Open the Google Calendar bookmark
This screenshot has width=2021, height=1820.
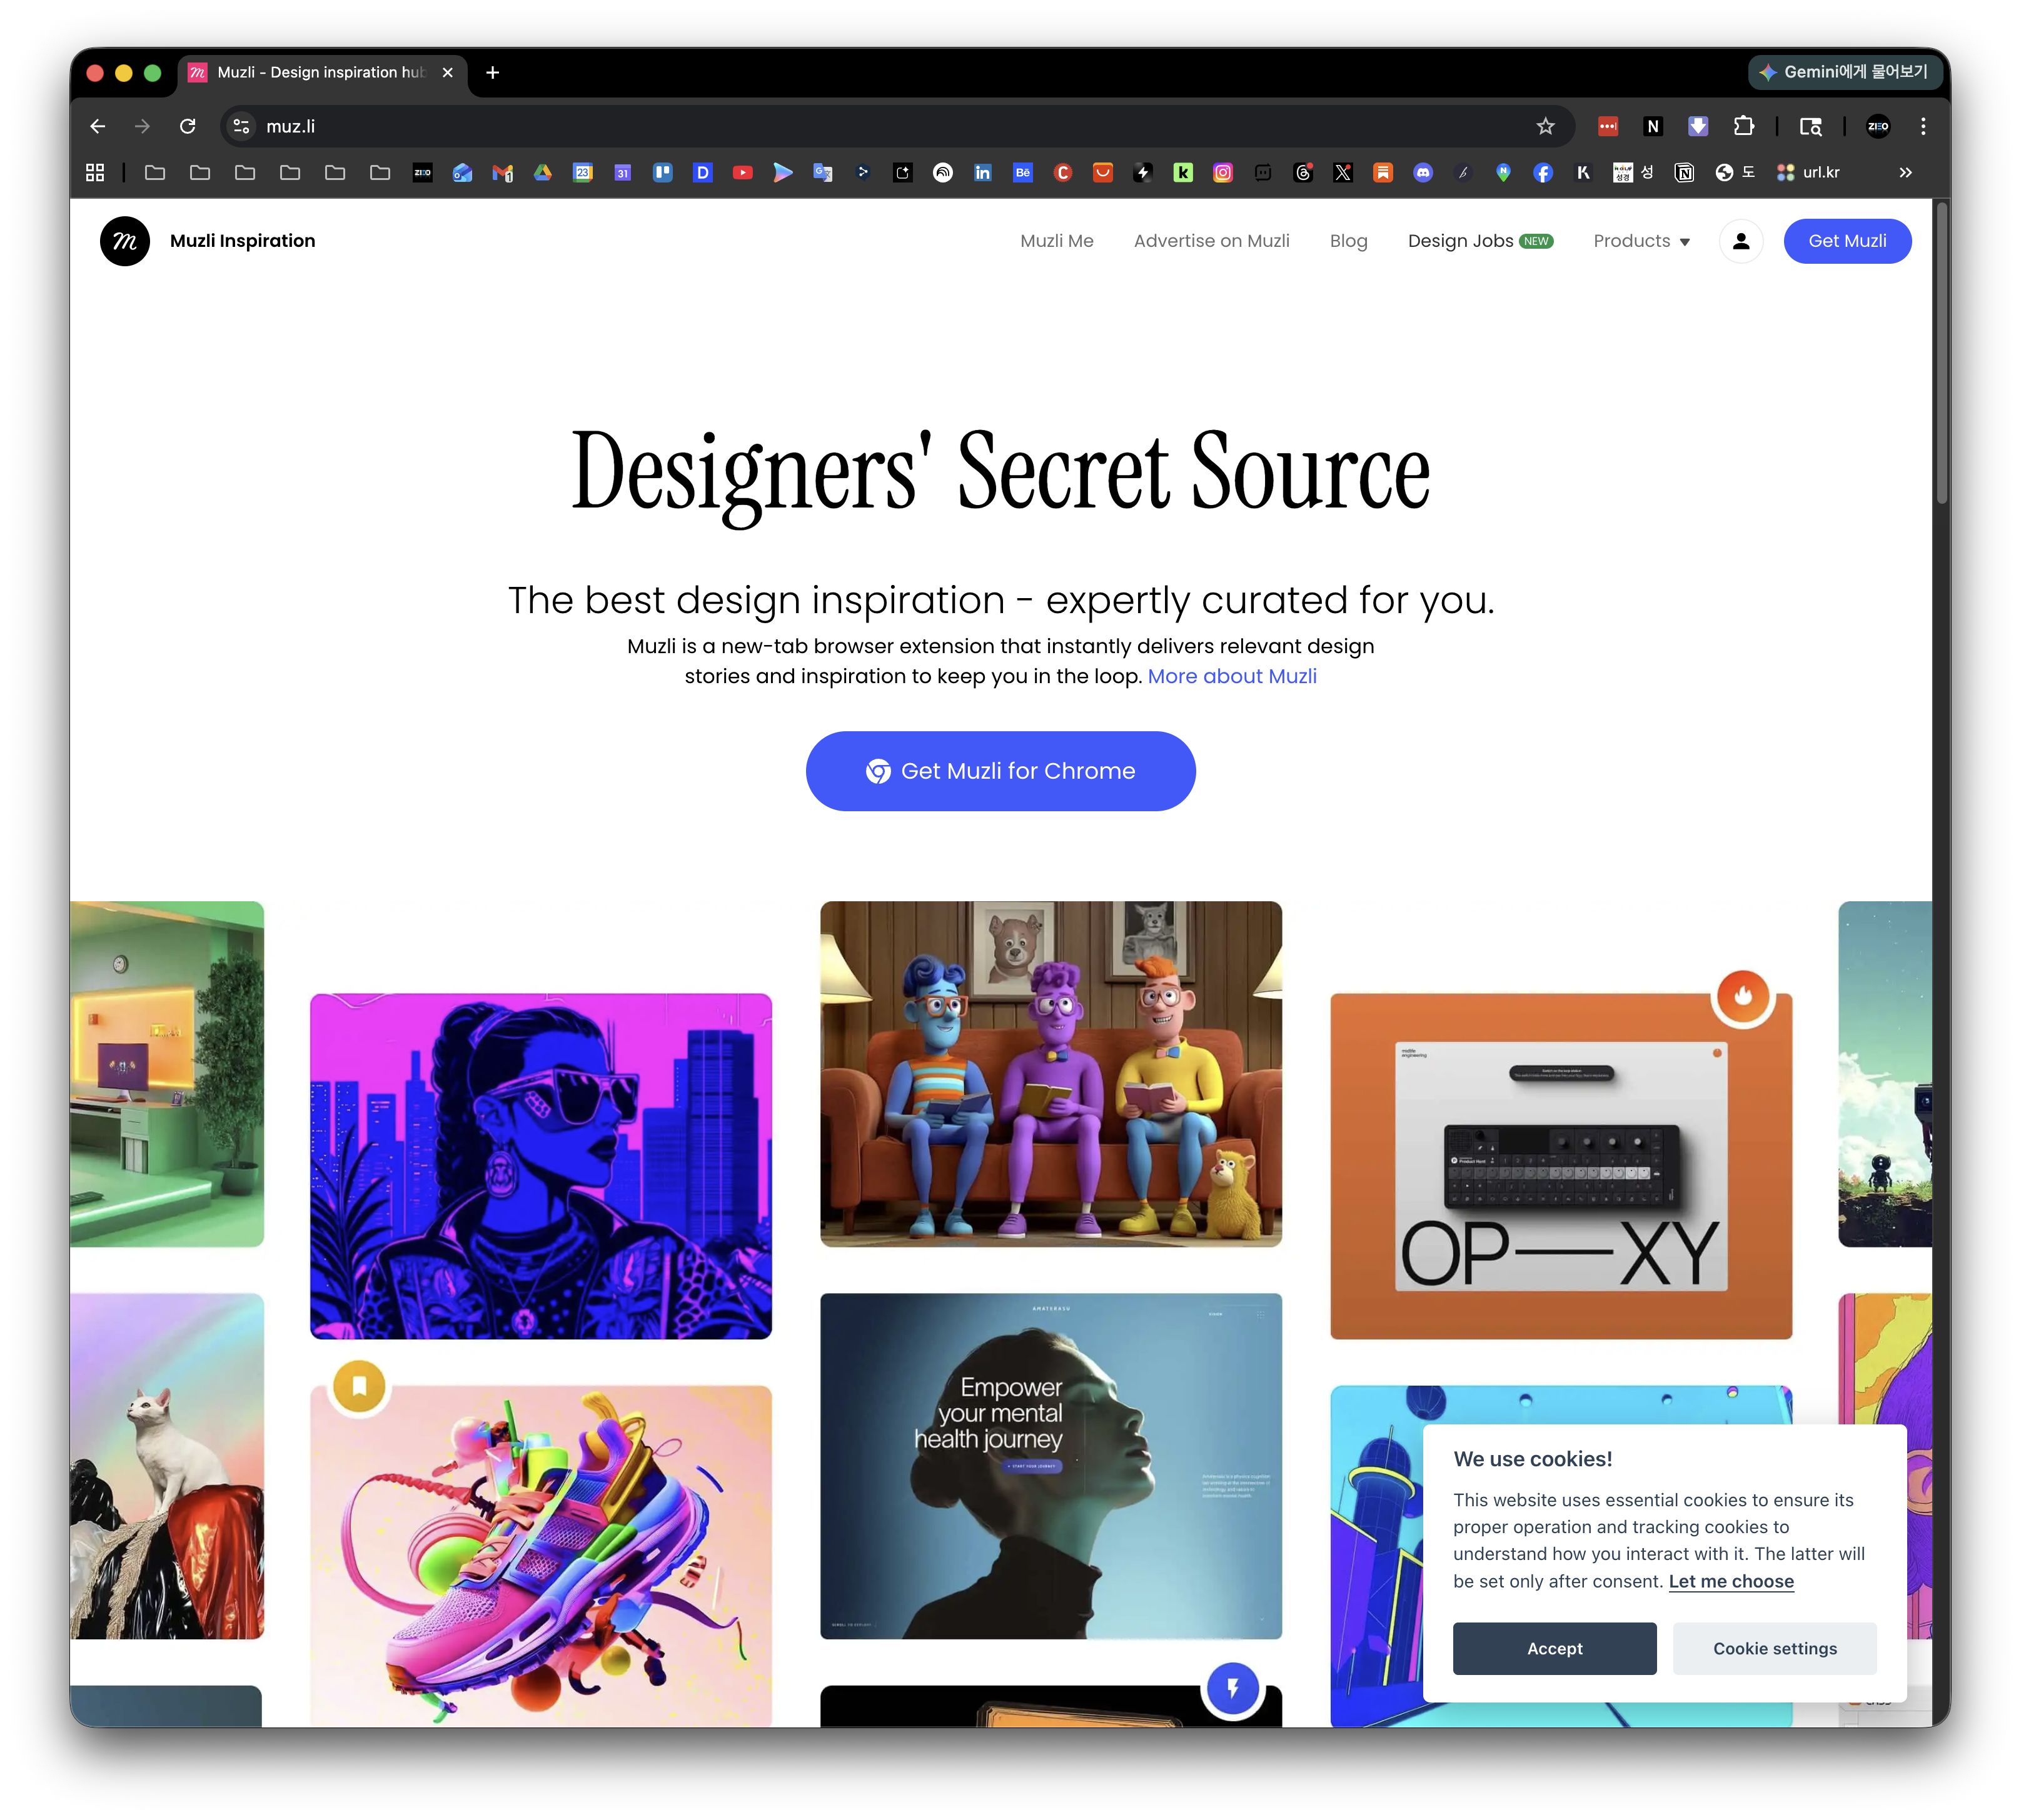(x=582, y=173)
